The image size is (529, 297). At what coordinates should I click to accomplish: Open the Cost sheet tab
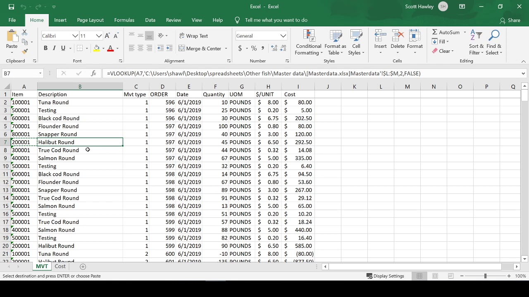tap(60, 266)
